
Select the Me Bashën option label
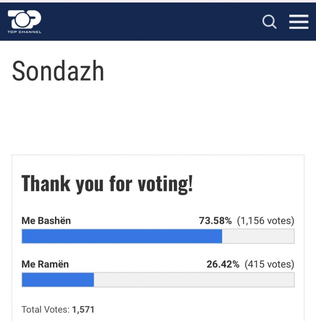[46, 221]
